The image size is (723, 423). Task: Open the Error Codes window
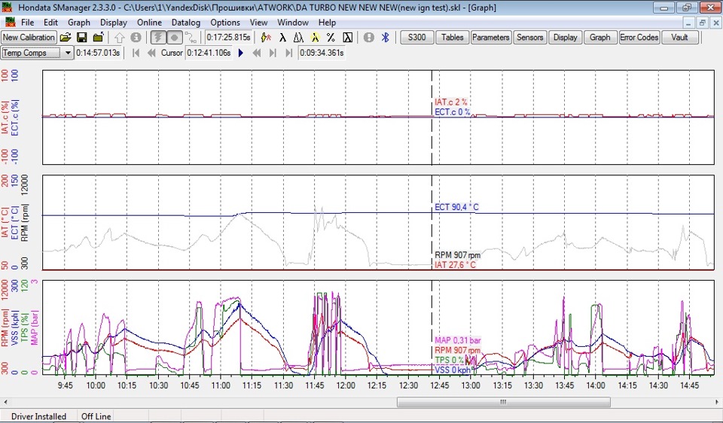point(639,38)
